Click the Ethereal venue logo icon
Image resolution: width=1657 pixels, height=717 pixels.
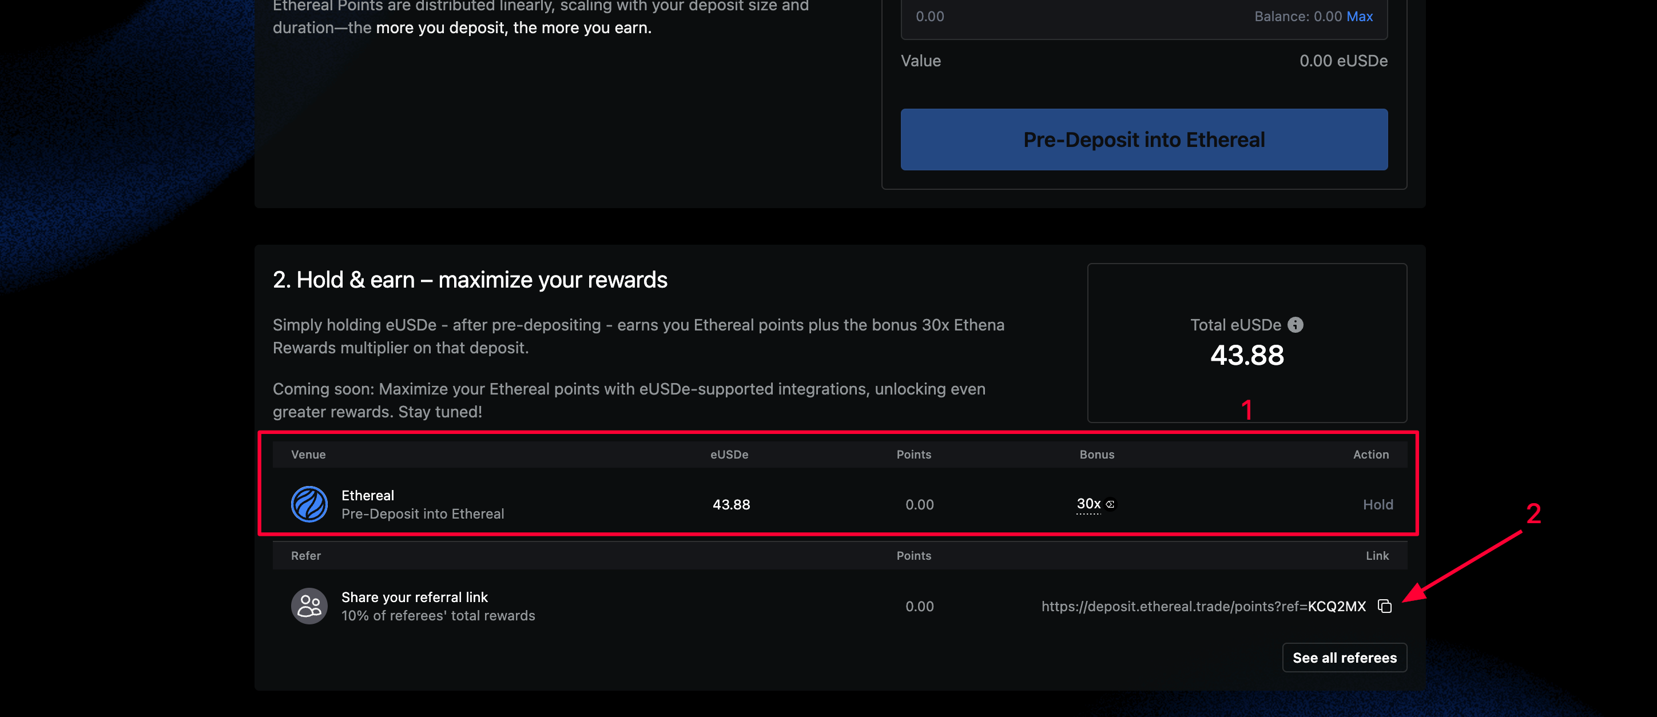click(309, 504)
